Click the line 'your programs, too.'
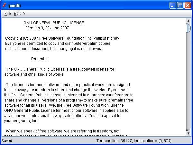This screenshot has width=193, height=145. click(x=21, y=121)
